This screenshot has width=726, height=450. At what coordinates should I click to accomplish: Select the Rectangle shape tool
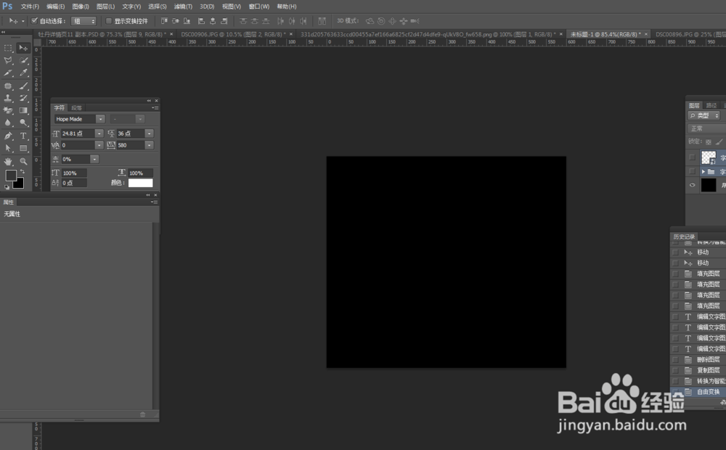(x=23, y=148)
